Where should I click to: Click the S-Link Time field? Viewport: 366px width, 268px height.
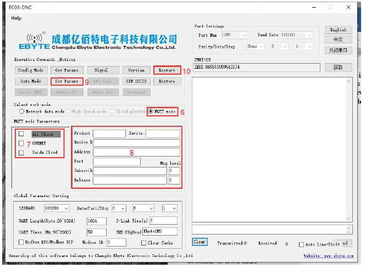(x=163, y=220)
